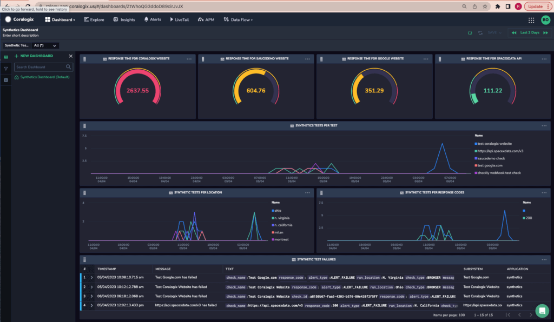Click the dashboards list icon in the left rail
The height and width of the screenshot is (322, 554).
coord(5,57)
